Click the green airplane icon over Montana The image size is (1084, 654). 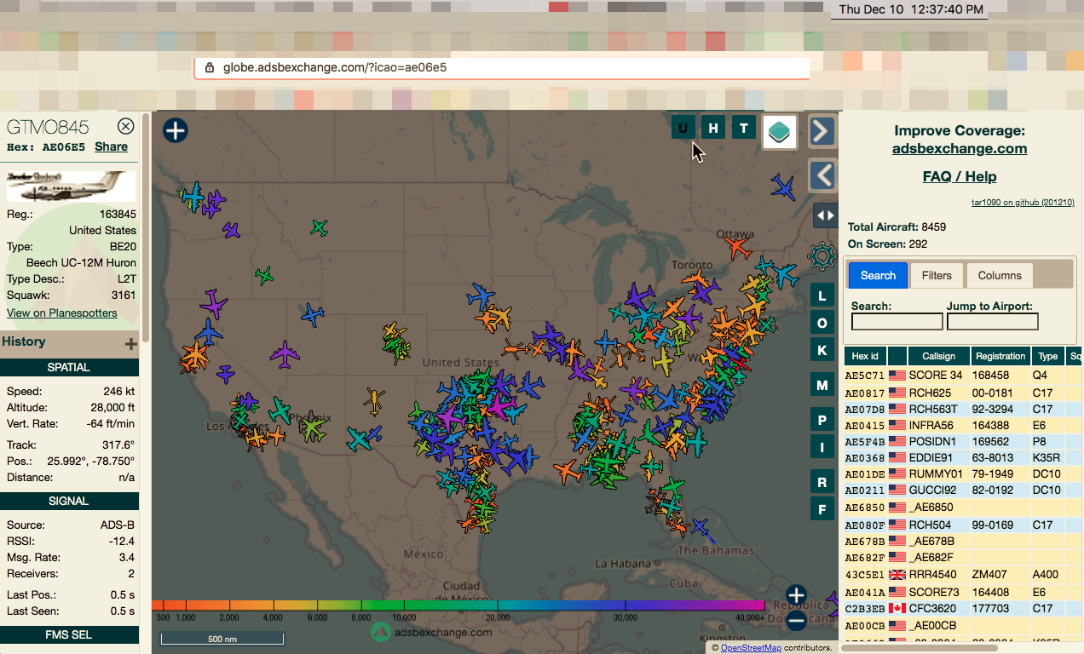click(319, 227)
